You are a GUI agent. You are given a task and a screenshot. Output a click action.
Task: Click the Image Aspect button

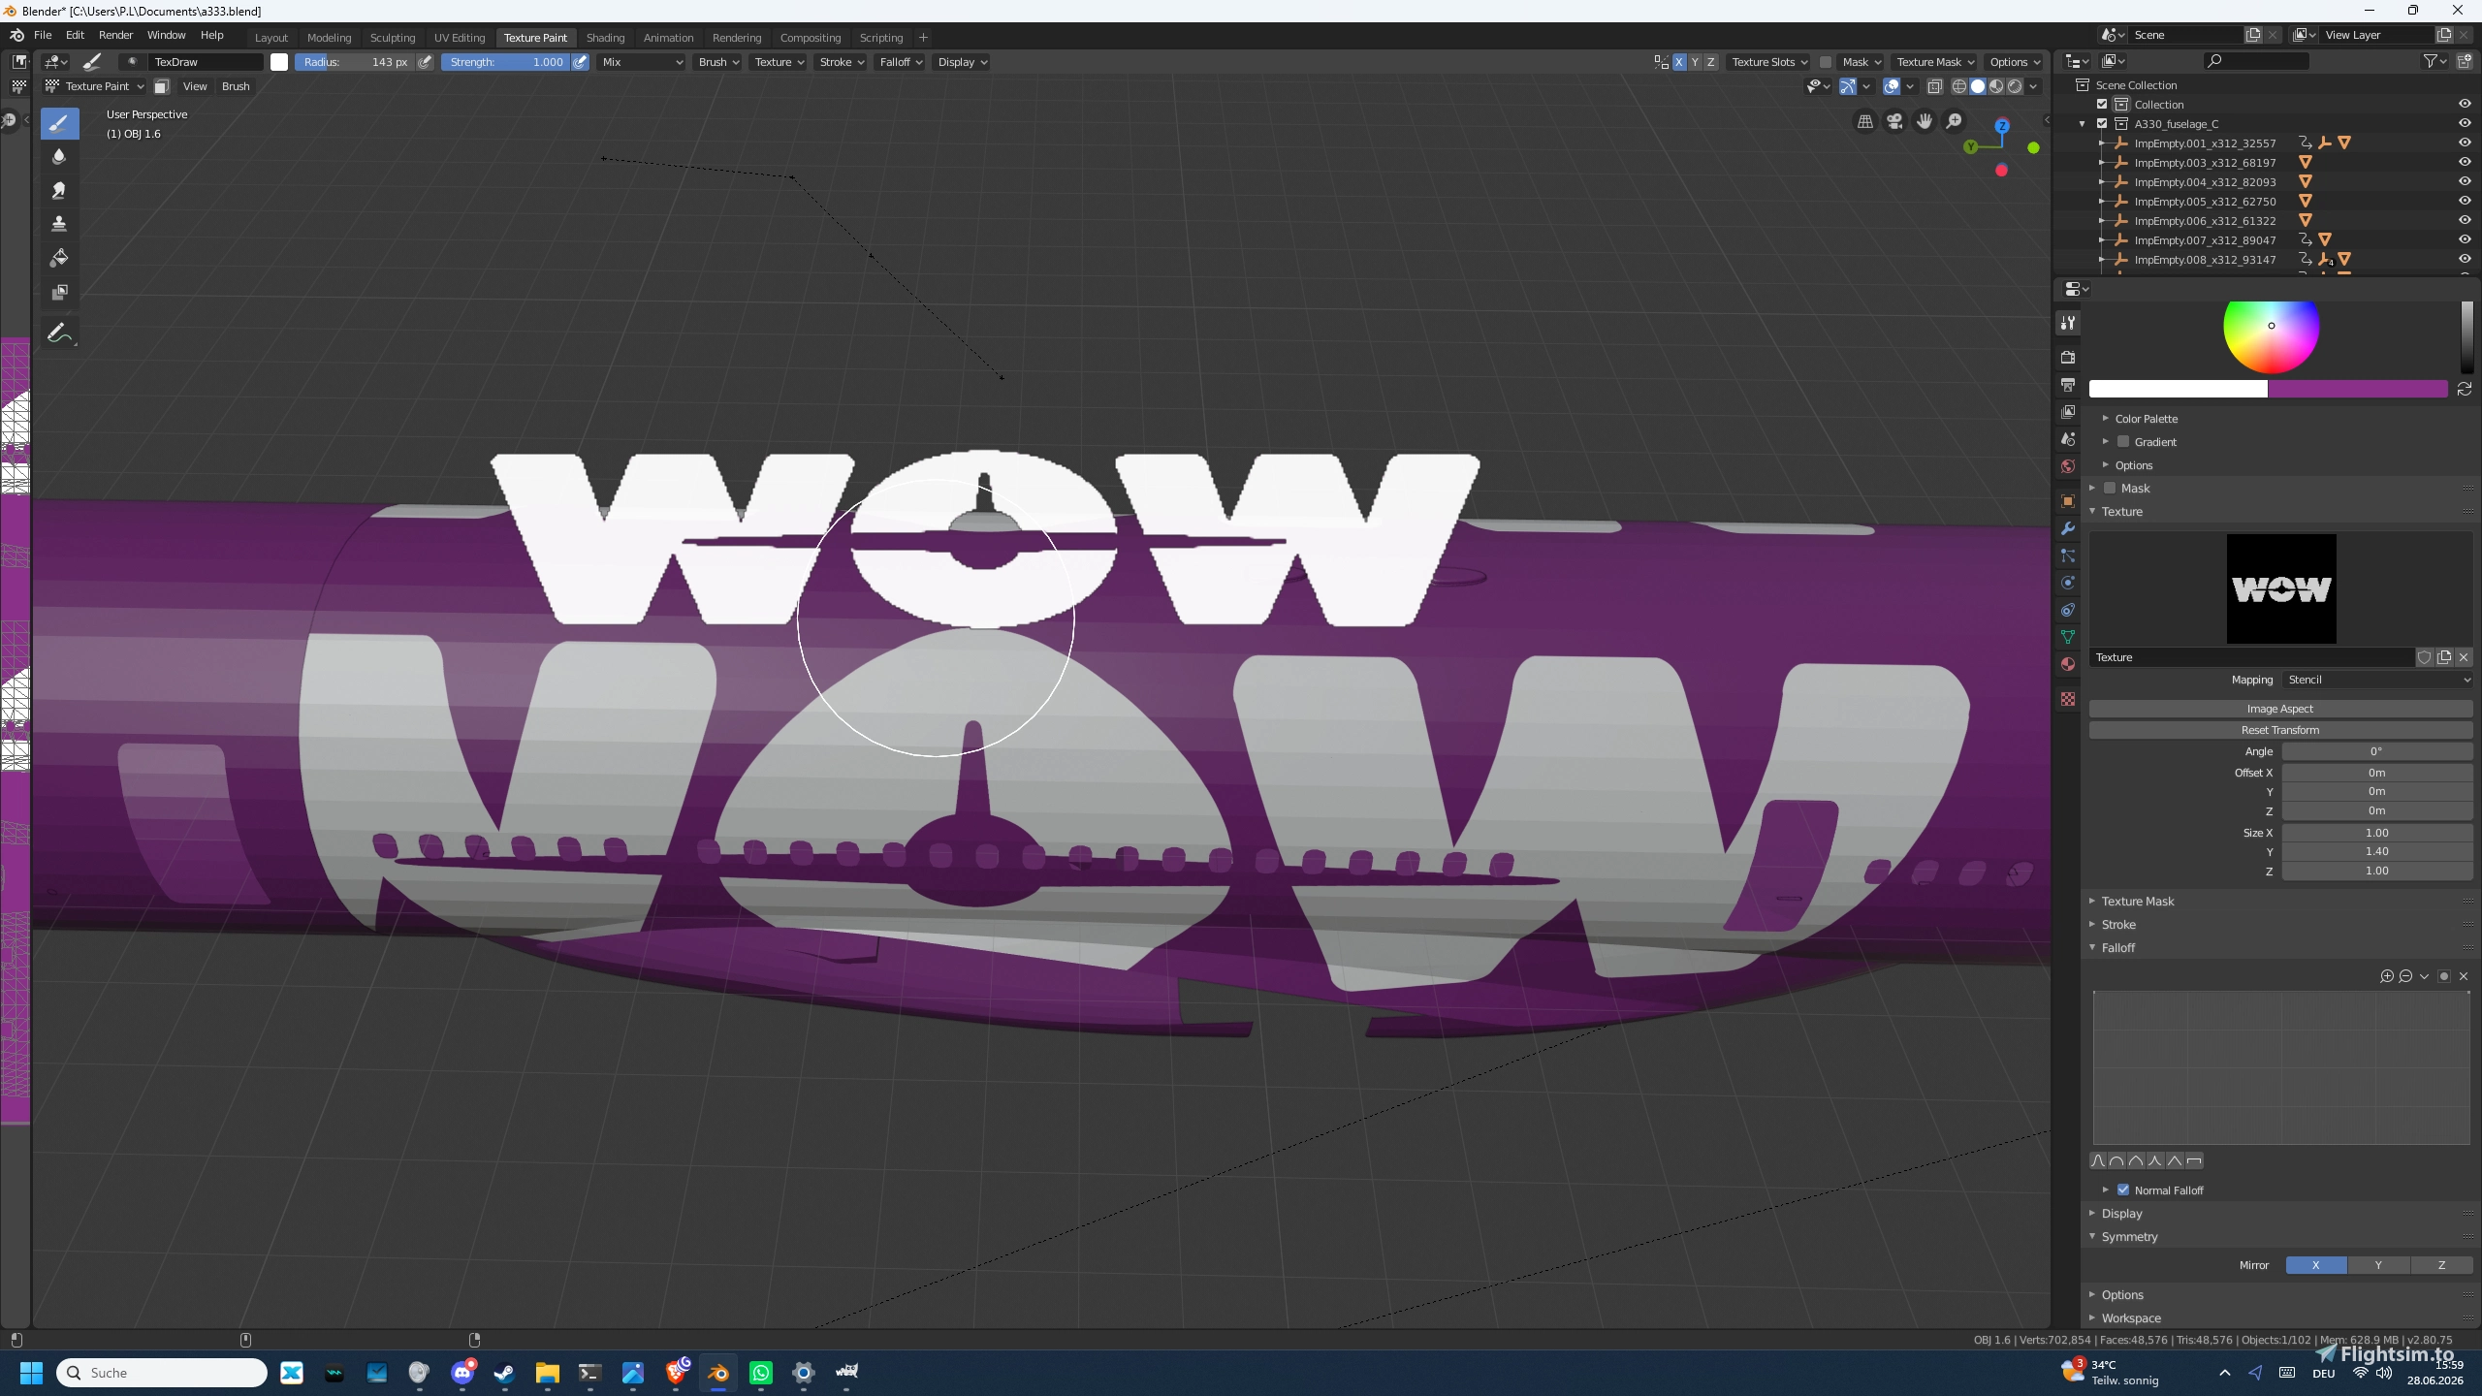click(2280, 709)
